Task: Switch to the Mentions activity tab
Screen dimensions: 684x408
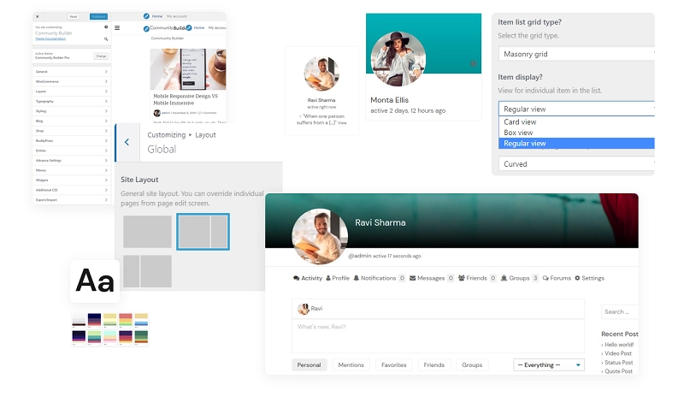Action: (351, 364)
